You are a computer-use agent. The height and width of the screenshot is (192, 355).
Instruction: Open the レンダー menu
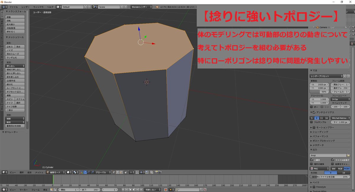[25, 6]
